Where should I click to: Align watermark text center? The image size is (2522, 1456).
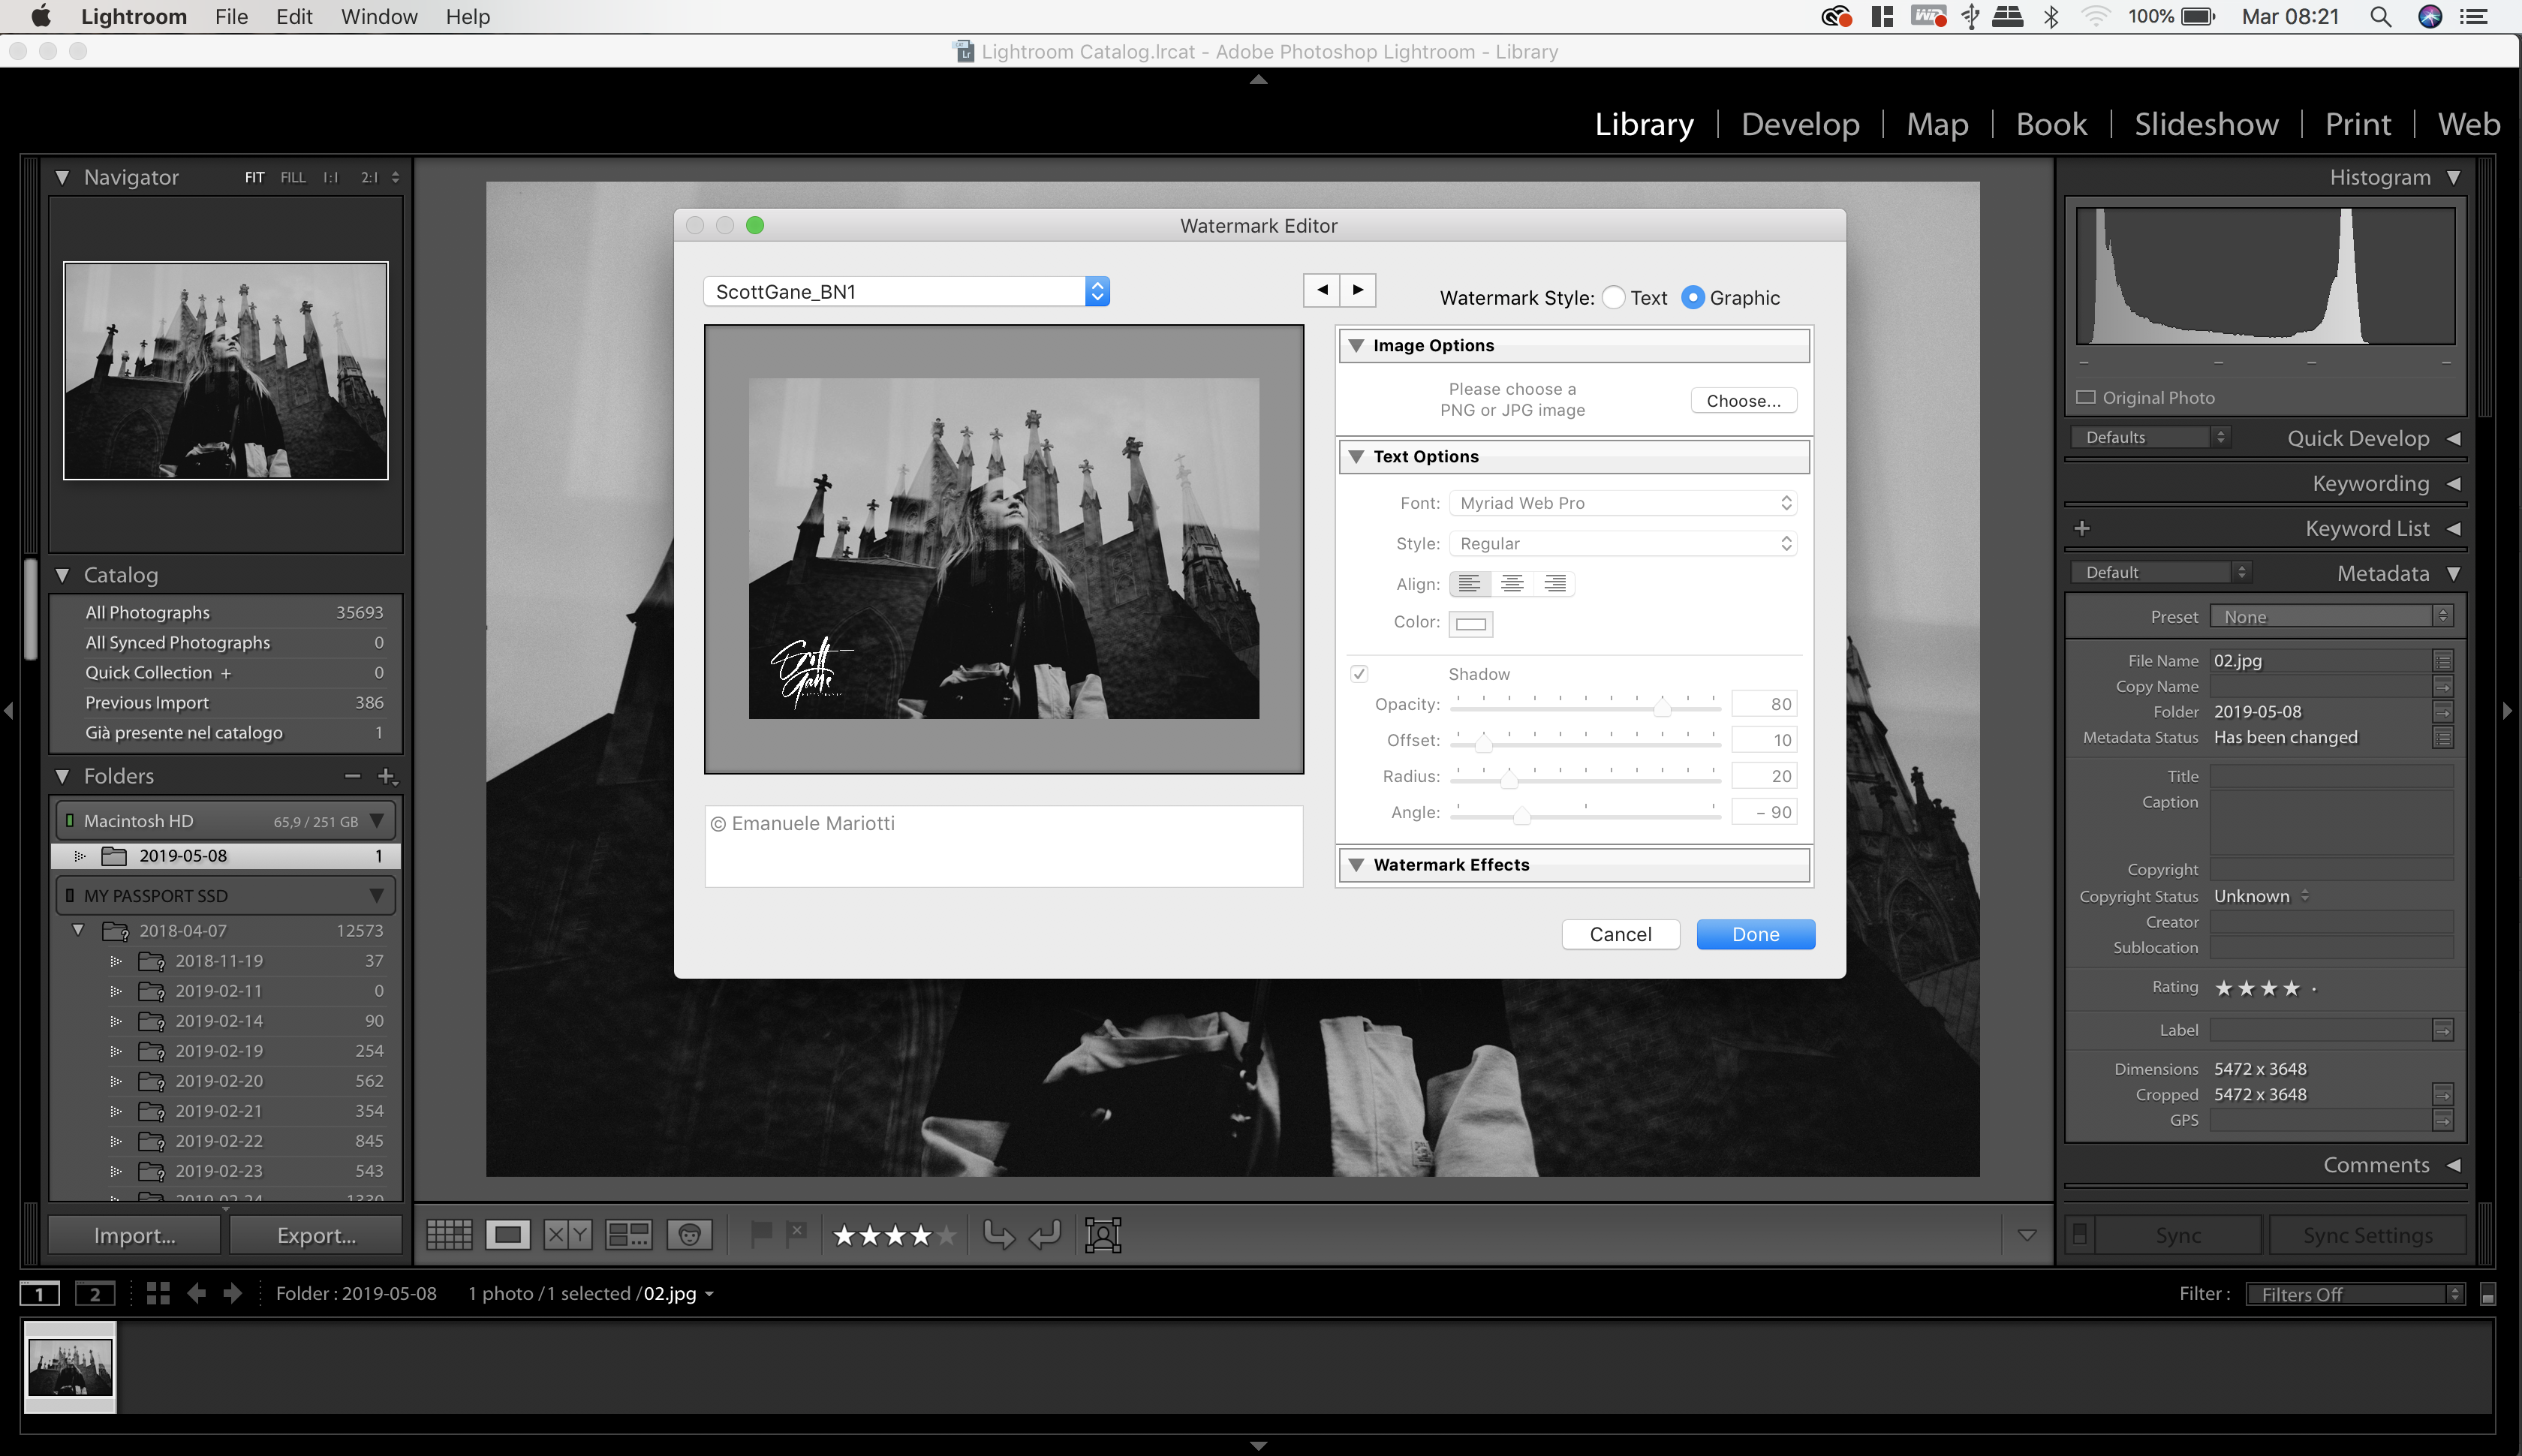[1512, 583]
